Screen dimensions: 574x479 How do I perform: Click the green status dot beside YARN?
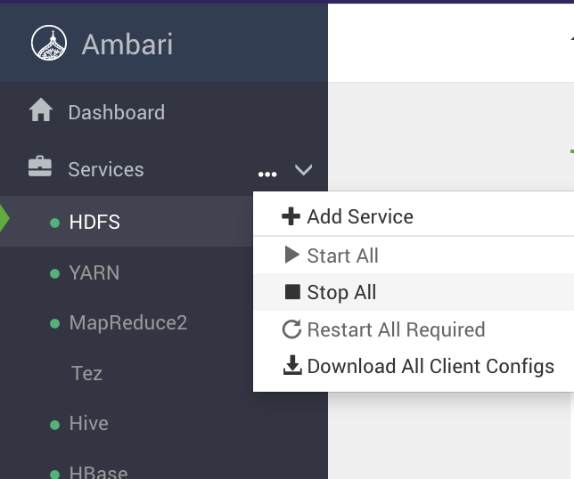point(54,273)
